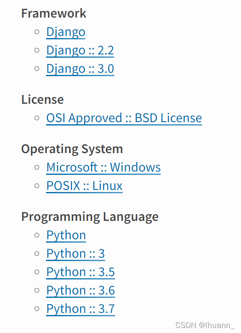The height and width of the screenshot is (333, 241).
Task: Follow the OSI Approved :: BSD License link
Action: click(x=124, y=118)
